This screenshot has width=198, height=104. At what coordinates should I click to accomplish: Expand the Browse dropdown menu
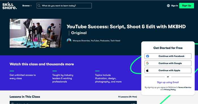tap(27, 6)
